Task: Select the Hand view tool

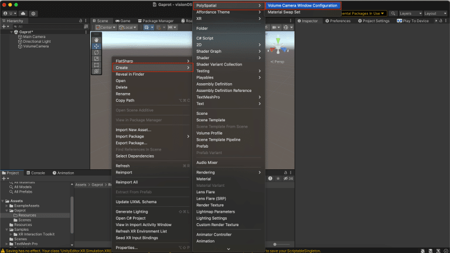Action: [x=97, y=40]
